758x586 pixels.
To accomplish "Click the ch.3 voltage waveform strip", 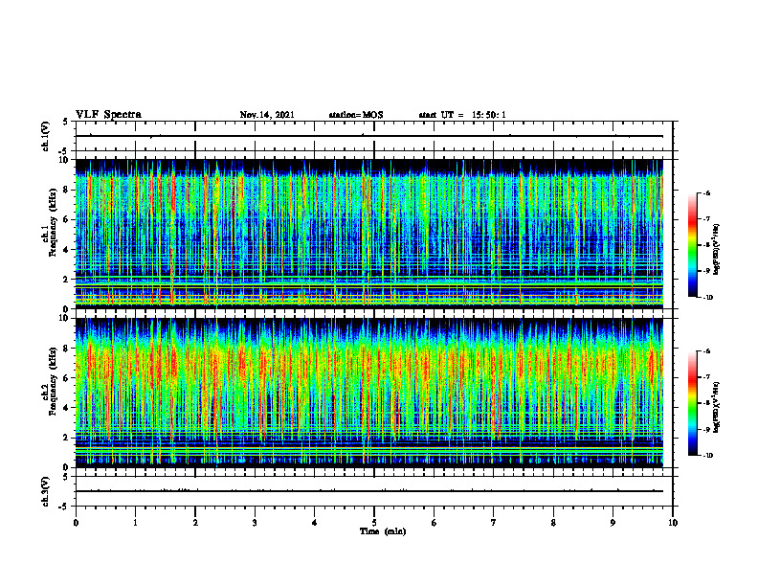I will click(374, 491).
